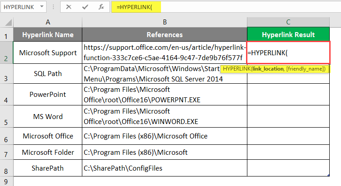Select empty result cell for MS Word row
This screenshot has width=341, height=186.
289,117
